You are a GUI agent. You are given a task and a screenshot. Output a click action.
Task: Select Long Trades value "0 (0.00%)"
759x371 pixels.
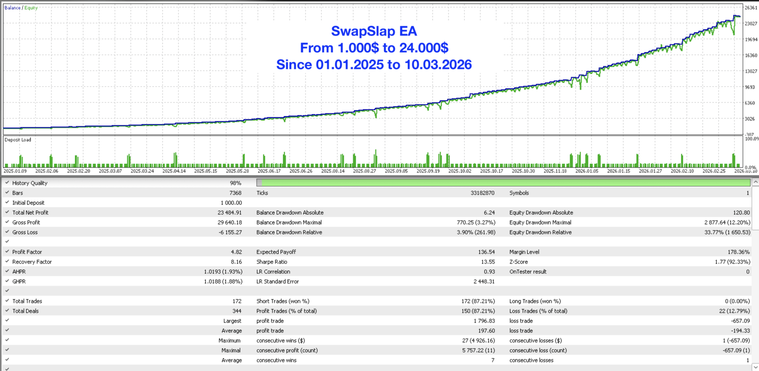pyautogui.click(x=738, y=301)
